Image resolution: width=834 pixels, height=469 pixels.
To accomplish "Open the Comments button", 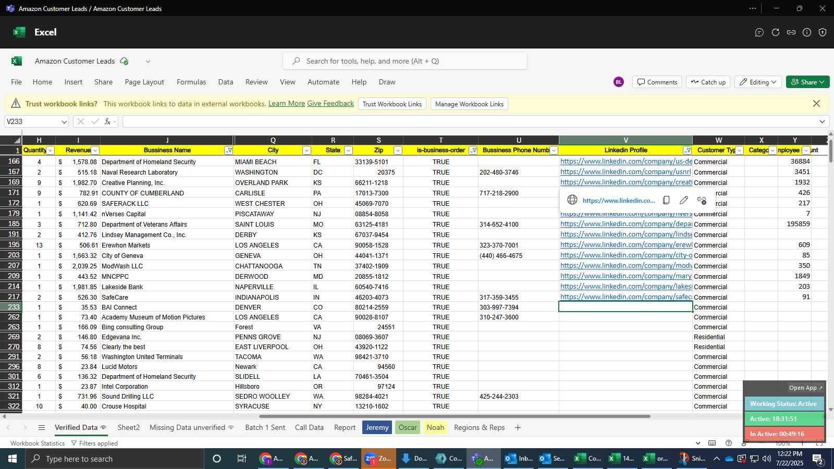I will (657, 82).
